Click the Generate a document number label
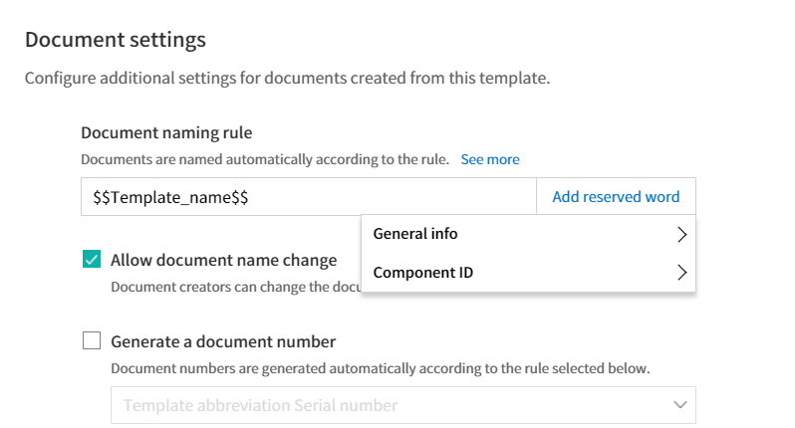 tap(223, 341)
